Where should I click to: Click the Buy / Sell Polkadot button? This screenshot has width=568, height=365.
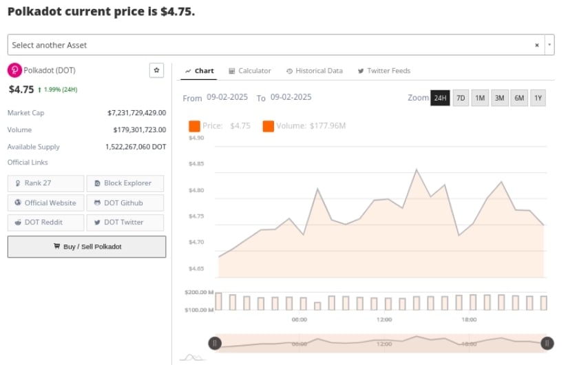pos(87,247)
